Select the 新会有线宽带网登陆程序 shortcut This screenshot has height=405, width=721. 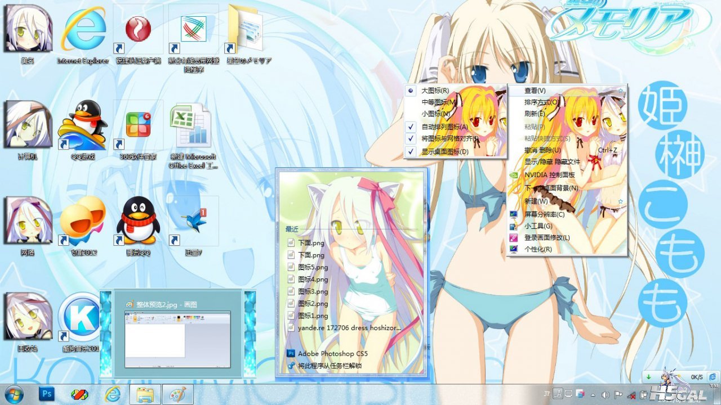(193, 38)
